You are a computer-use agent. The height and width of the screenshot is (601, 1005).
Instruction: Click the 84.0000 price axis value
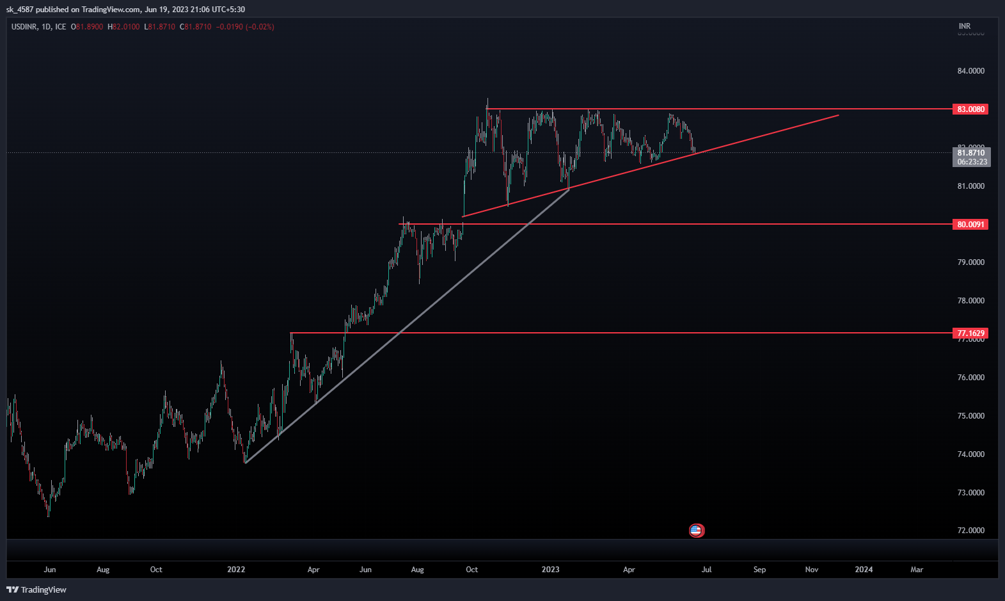pos(970,71)
